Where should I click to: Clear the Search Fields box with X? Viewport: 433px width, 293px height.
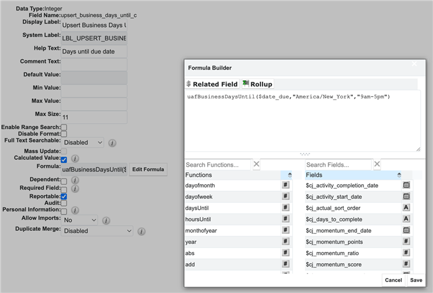tap(377, 165)
